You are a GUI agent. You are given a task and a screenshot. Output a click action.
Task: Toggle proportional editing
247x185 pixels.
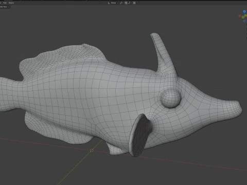click(134, 3)
